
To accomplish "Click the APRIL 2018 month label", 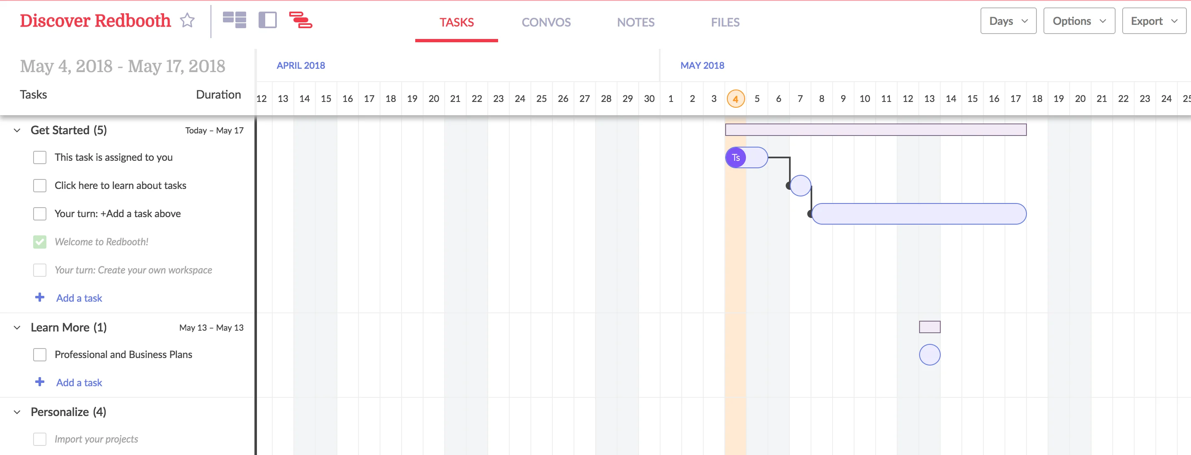I will click(x=300, y=65).
